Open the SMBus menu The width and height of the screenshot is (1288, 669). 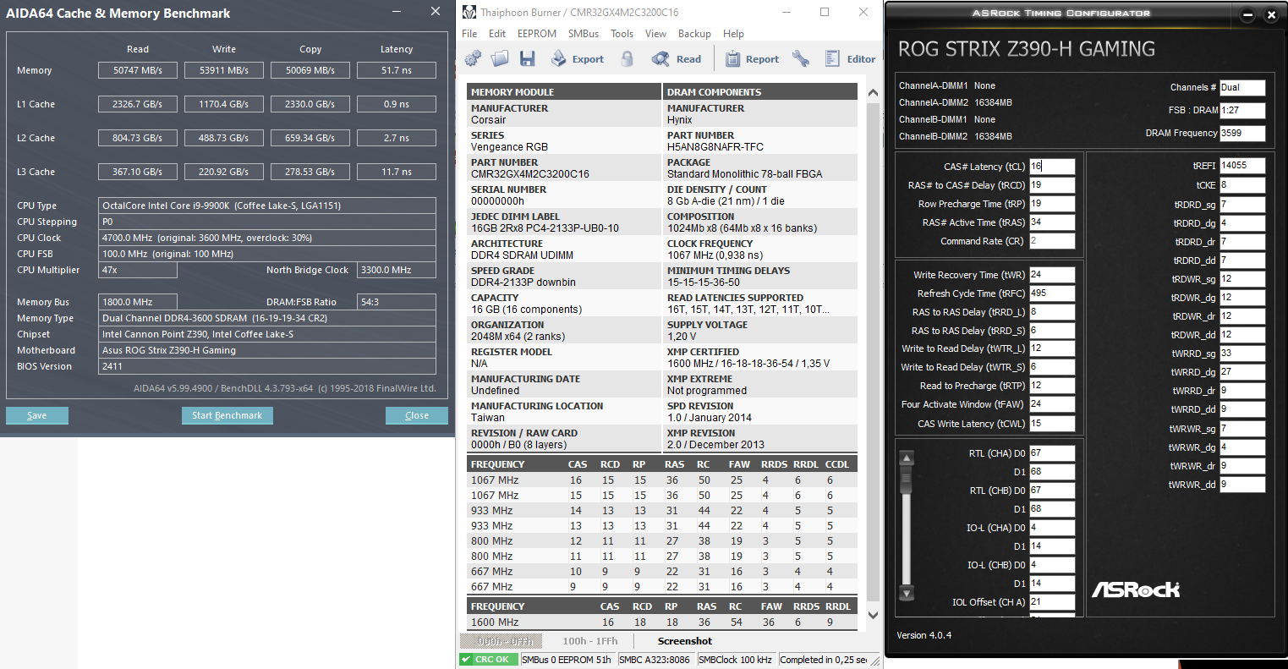click(584, 34)
